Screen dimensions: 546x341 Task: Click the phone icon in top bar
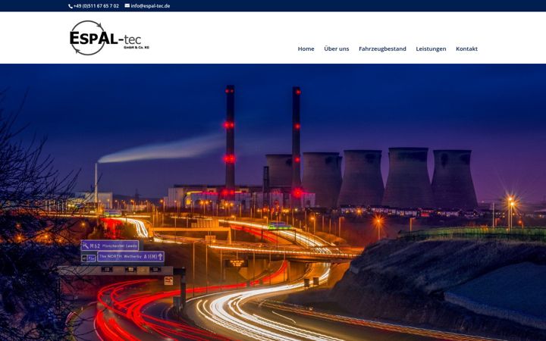[71, 6]
